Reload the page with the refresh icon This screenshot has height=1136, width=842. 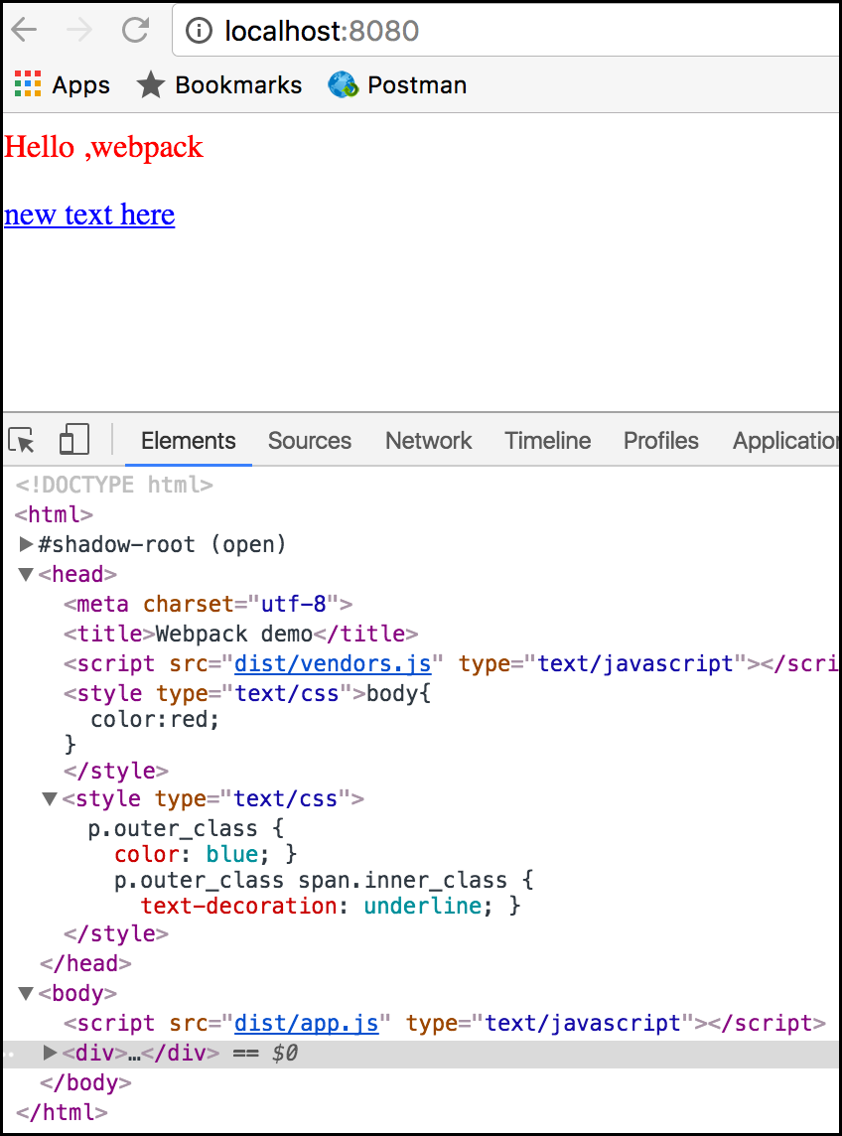[135, 31]
